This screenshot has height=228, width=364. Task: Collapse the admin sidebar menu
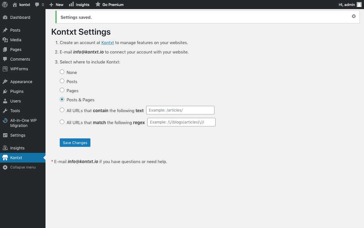click(x=23, y=167)
